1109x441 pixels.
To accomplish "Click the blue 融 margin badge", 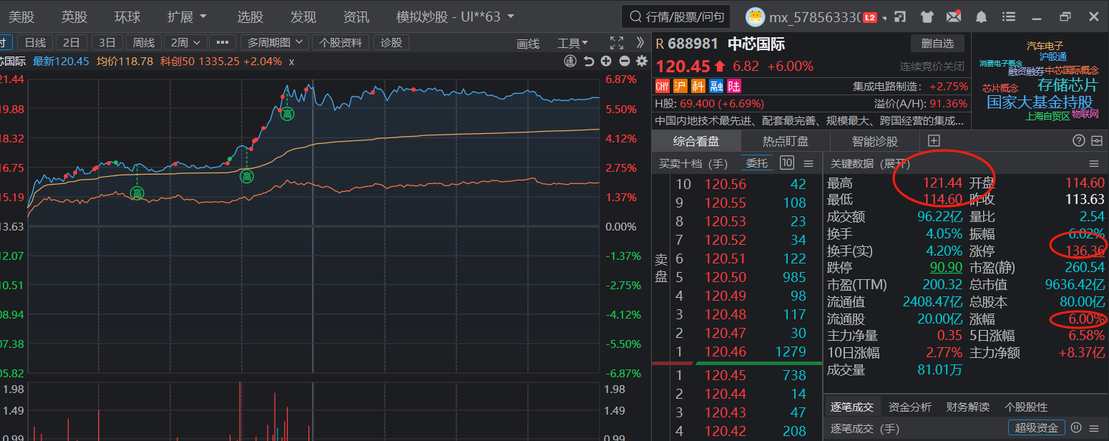I will tap(716, 86).
